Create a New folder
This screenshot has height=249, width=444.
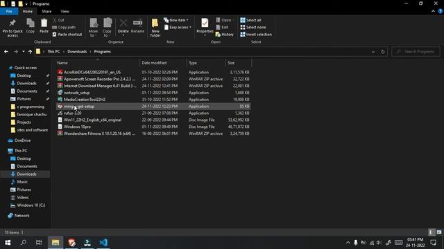pyautogui.click(x=155, y=28)
